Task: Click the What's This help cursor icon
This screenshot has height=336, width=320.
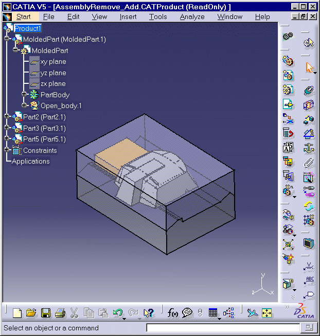Action: pos(148,313)
